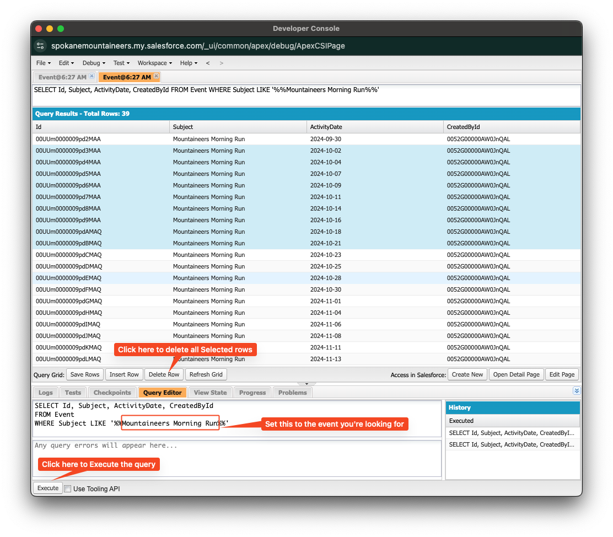
Task: Click the back arrow beside Help menu
Action: [x=208, y=63]
